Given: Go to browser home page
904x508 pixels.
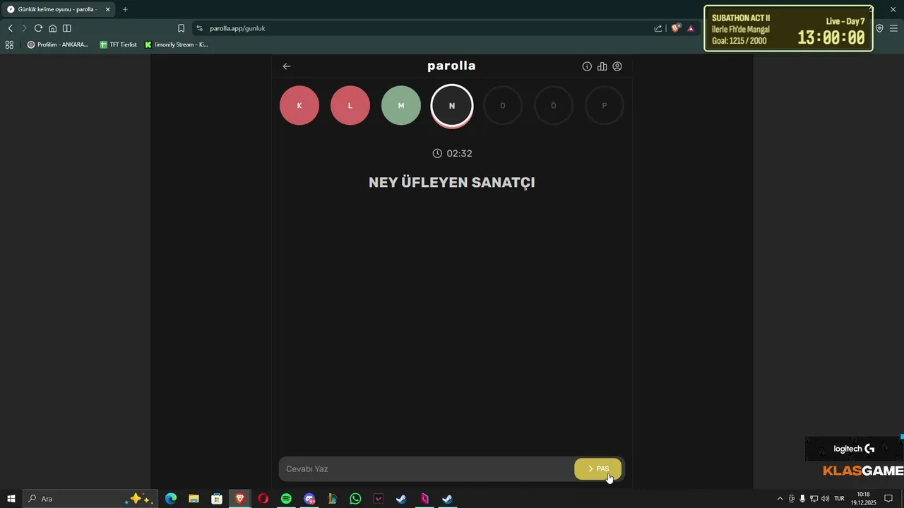Looking at the screenshot, I should coord(52,28).
